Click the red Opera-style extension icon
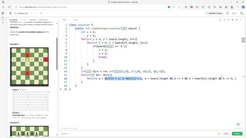 [191, 7]
